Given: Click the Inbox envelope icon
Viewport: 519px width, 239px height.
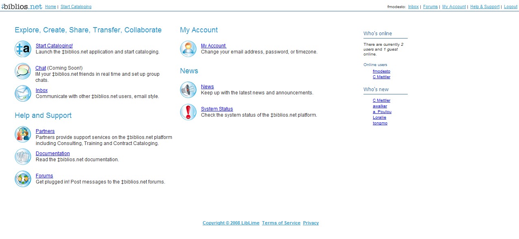Looking at the screenshot, I should point(23,94).
